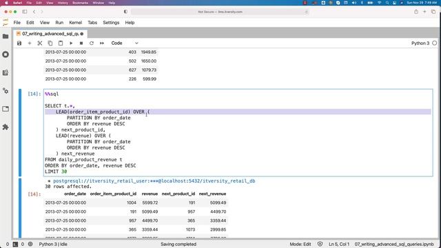441x248 pixels.
Task: Click the order_item_product_id value 365
Action: 132,229
